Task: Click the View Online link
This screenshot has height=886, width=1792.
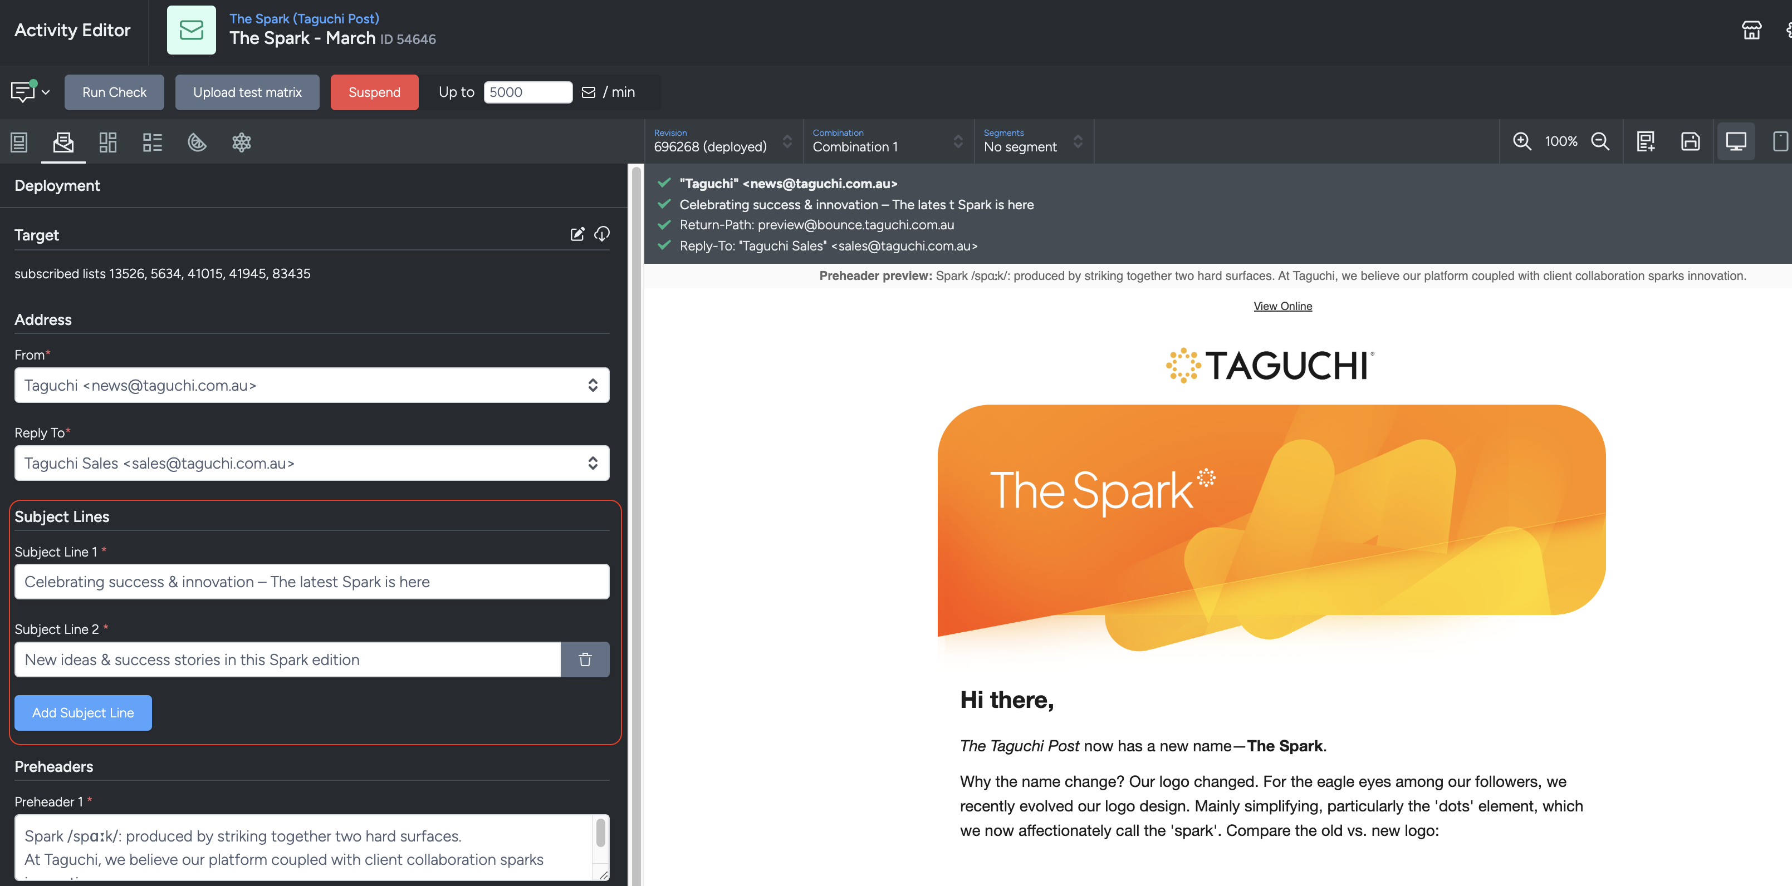Action: 1283,306
